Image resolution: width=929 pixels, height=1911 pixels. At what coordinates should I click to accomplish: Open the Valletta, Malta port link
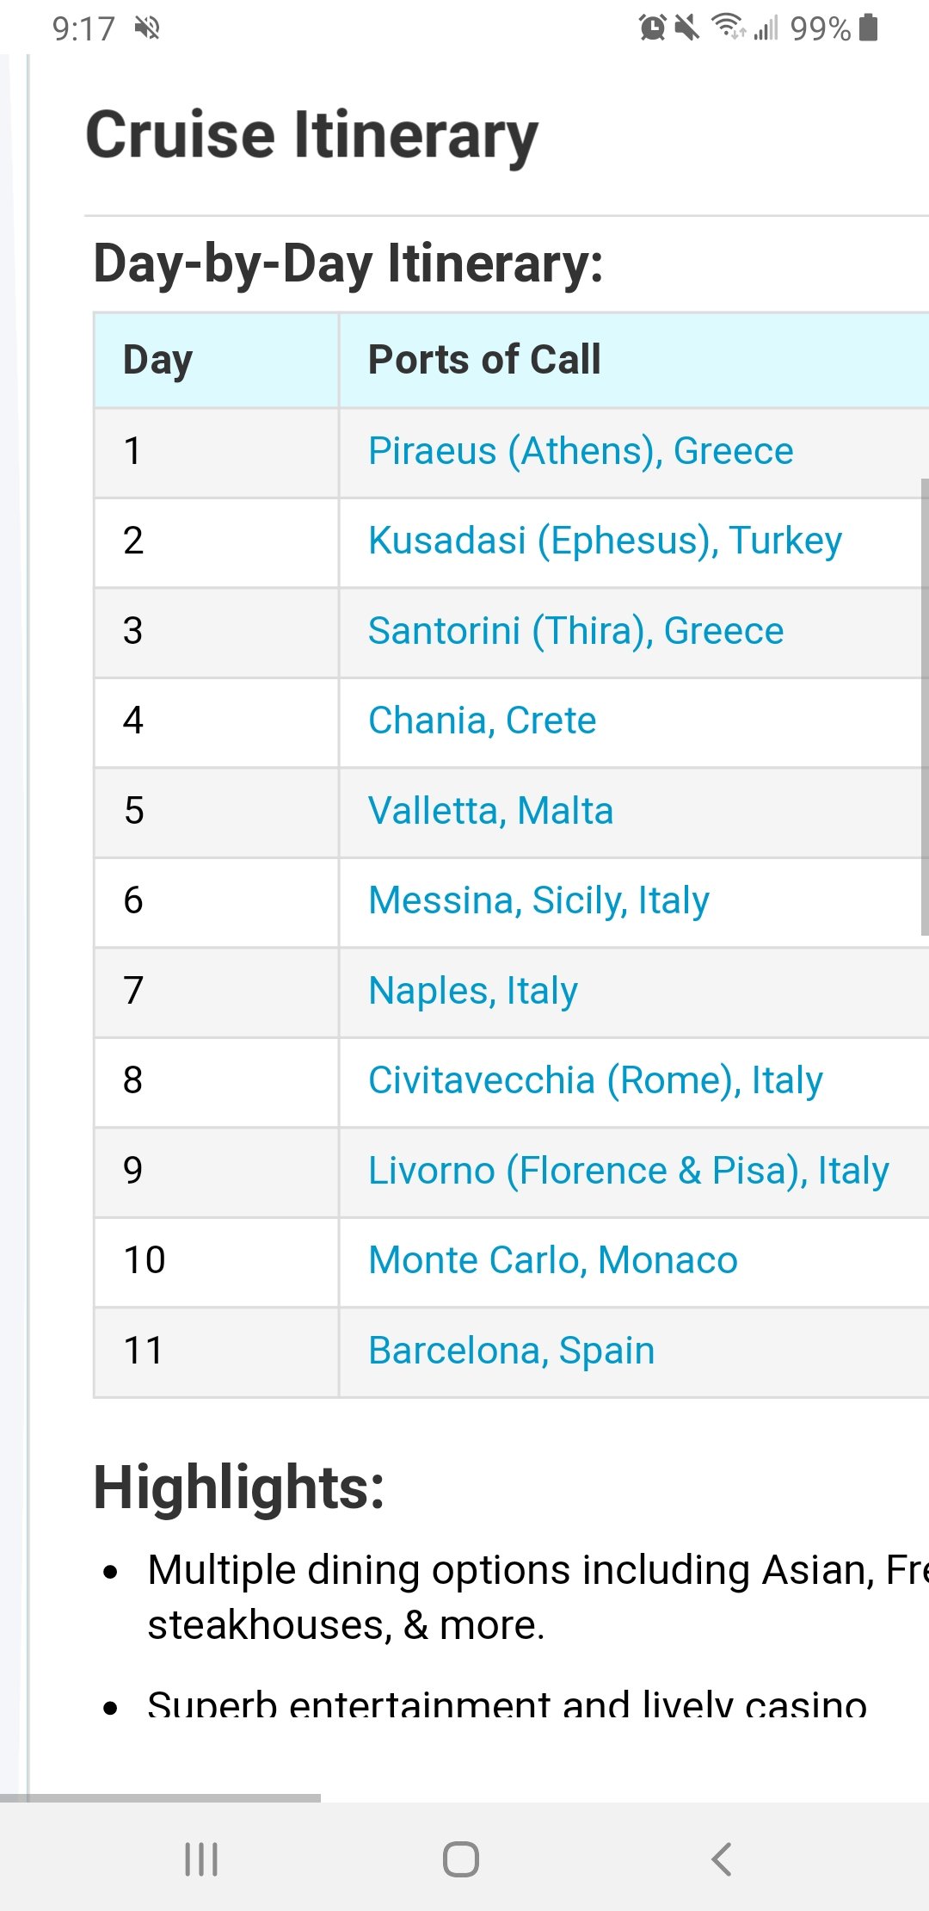click(490, 811)
